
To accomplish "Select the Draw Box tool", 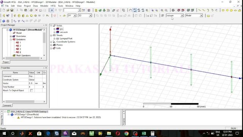I will (15, 16).
